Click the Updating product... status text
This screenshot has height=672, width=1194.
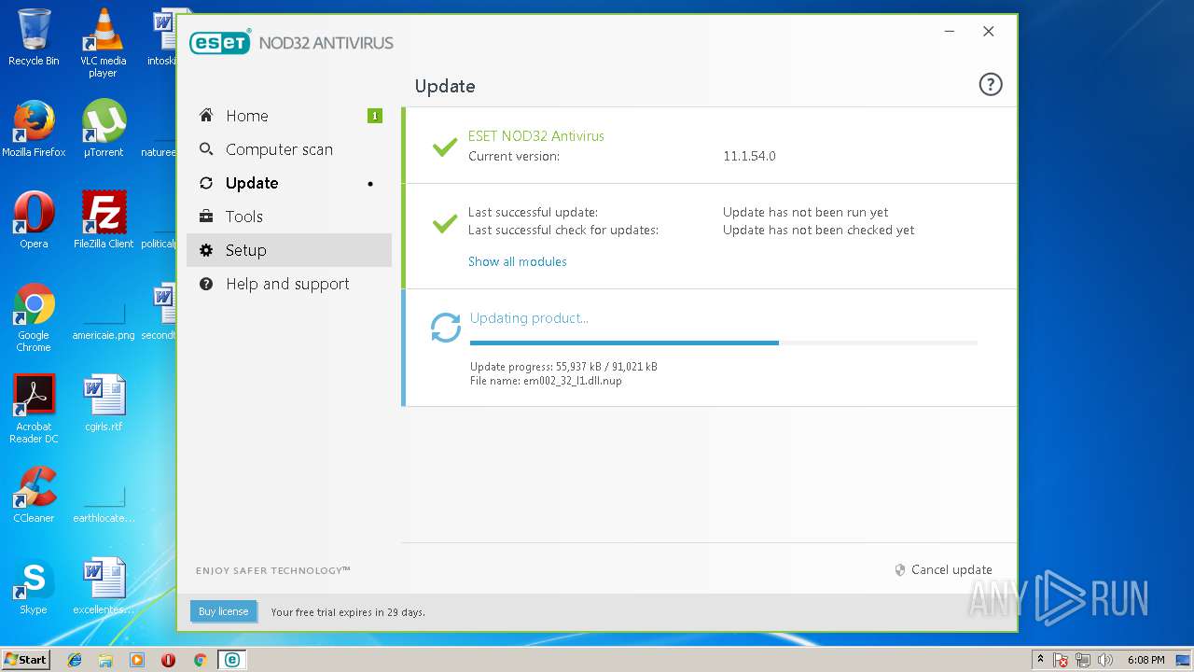click(529, 318)
